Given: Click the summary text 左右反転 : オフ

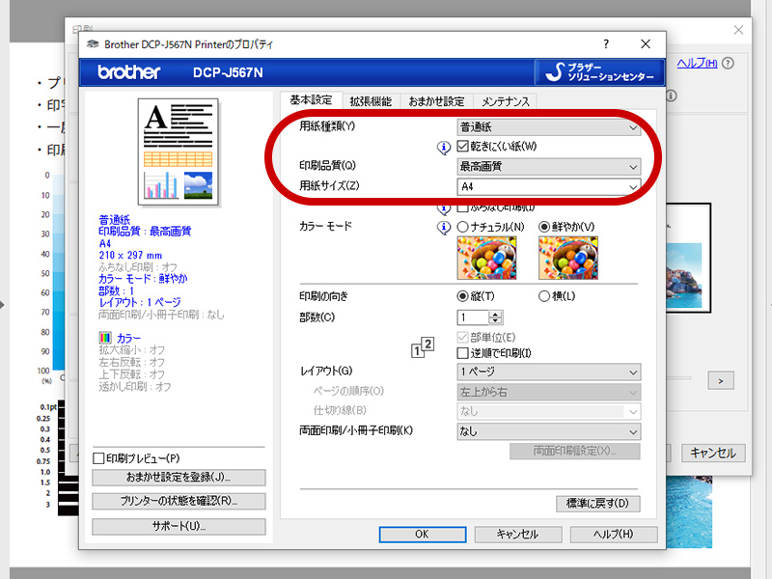Looking at the screenshot, I should 132,363.
